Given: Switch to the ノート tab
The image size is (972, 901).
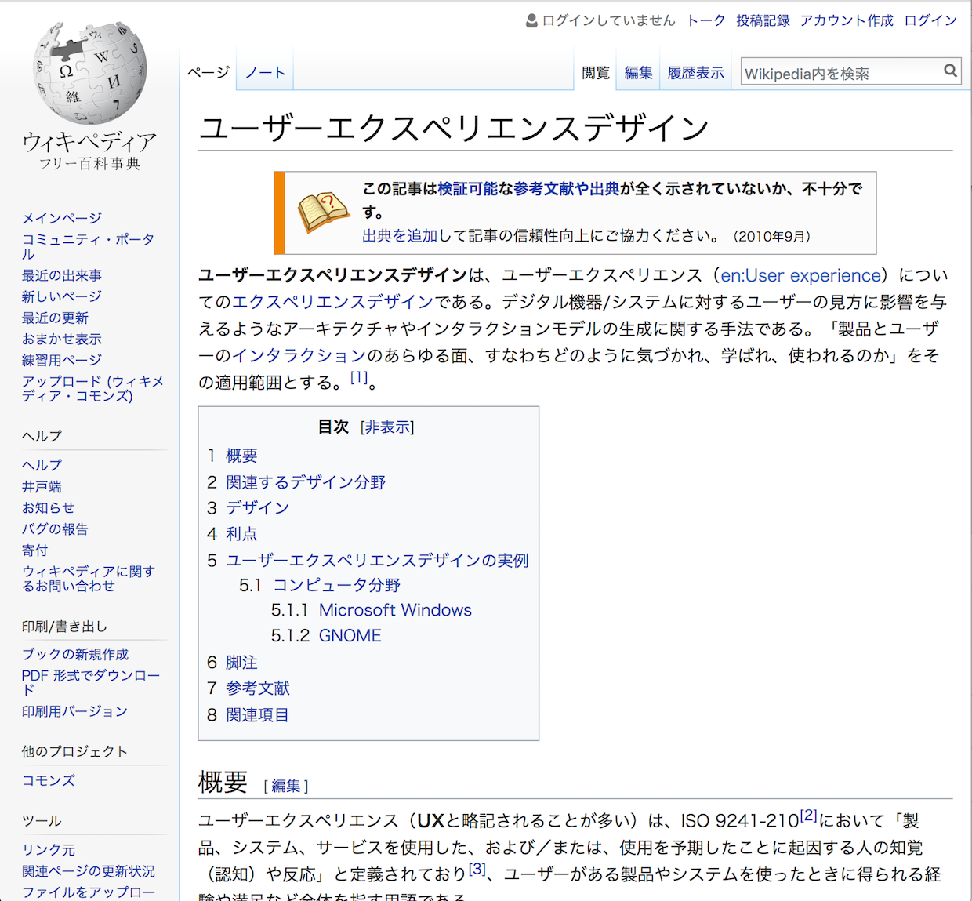Looking at the screenshot, I should coord(263,71).
